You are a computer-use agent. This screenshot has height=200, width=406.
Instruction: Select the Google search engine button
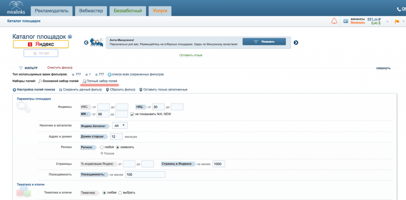[41, 53]
